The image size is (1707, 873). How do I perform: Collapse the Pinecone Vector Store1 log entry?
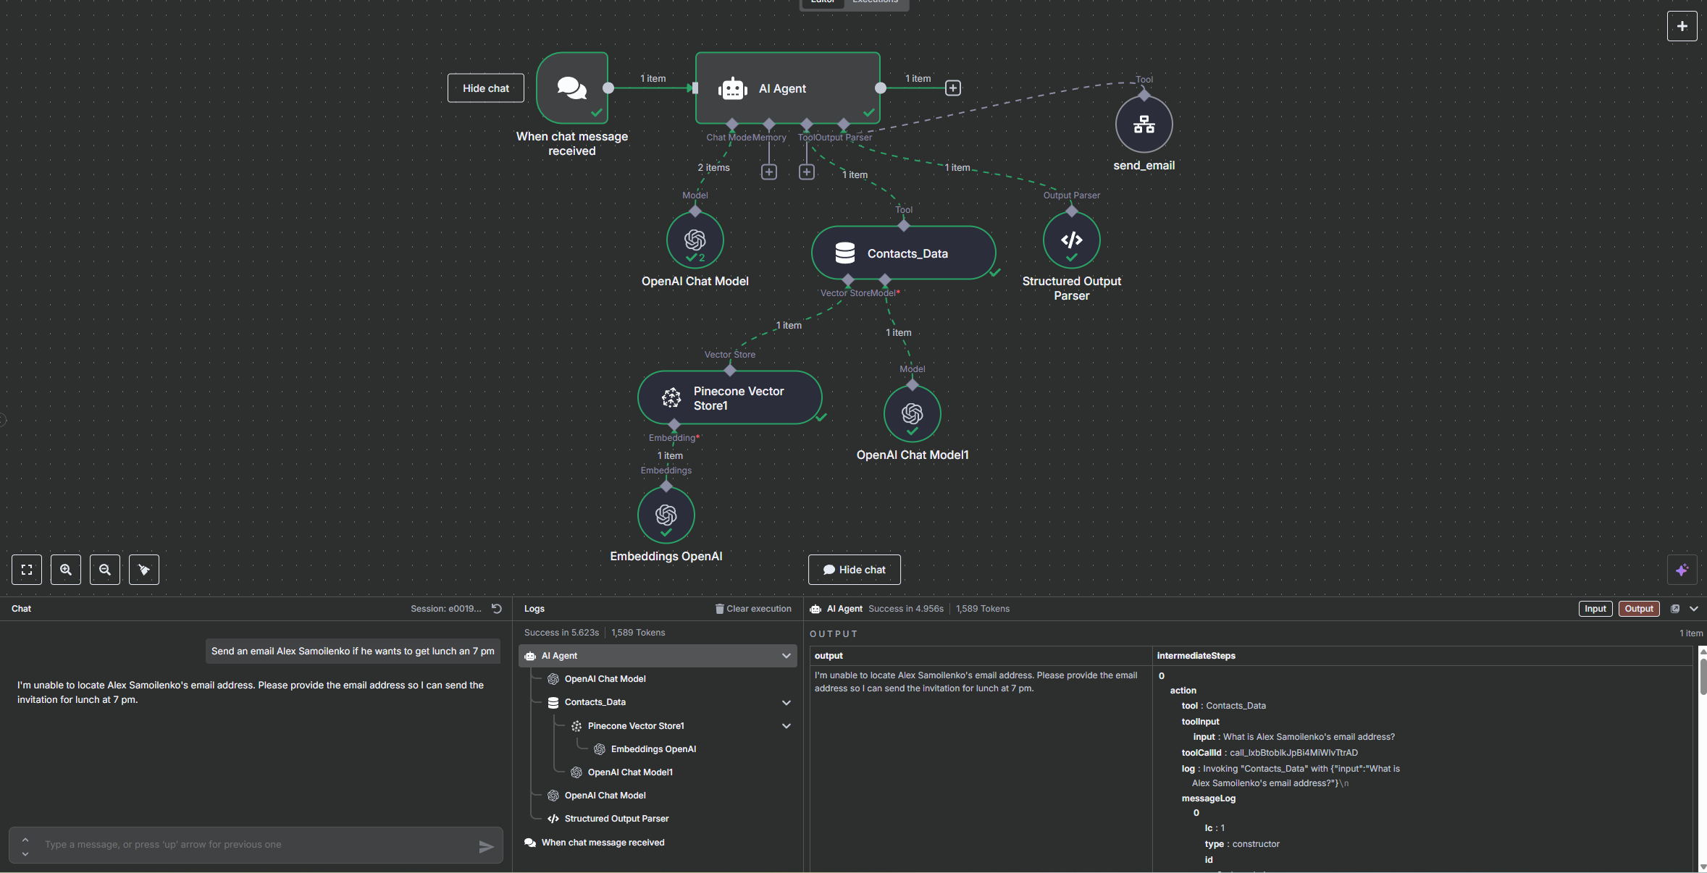pyautogui.click(x=787, y=726)
